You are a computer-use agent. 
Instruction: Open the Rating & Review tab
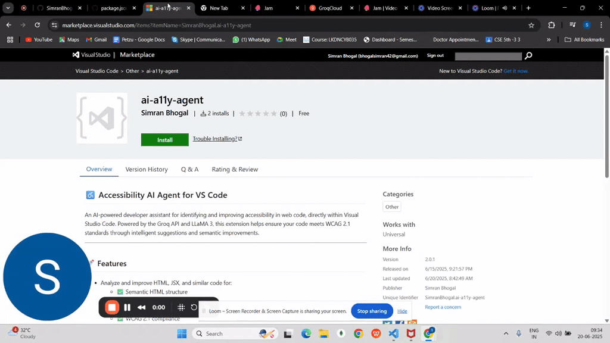coord(235,169)
